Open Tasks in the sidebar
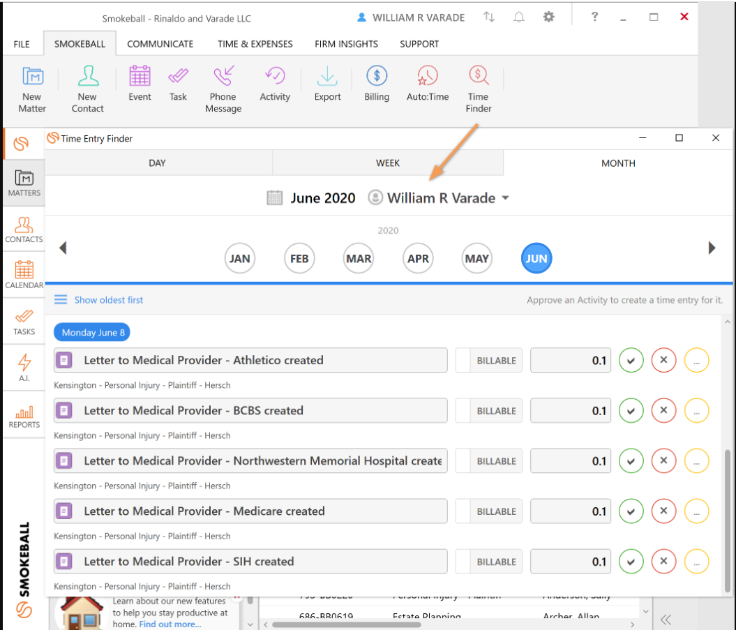Screen dimensions: 736x630 pos(24,322)
